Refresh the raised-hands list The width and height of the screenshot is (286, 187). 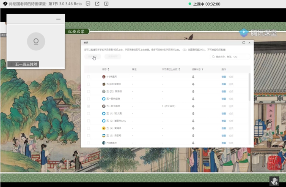(244, 43)
